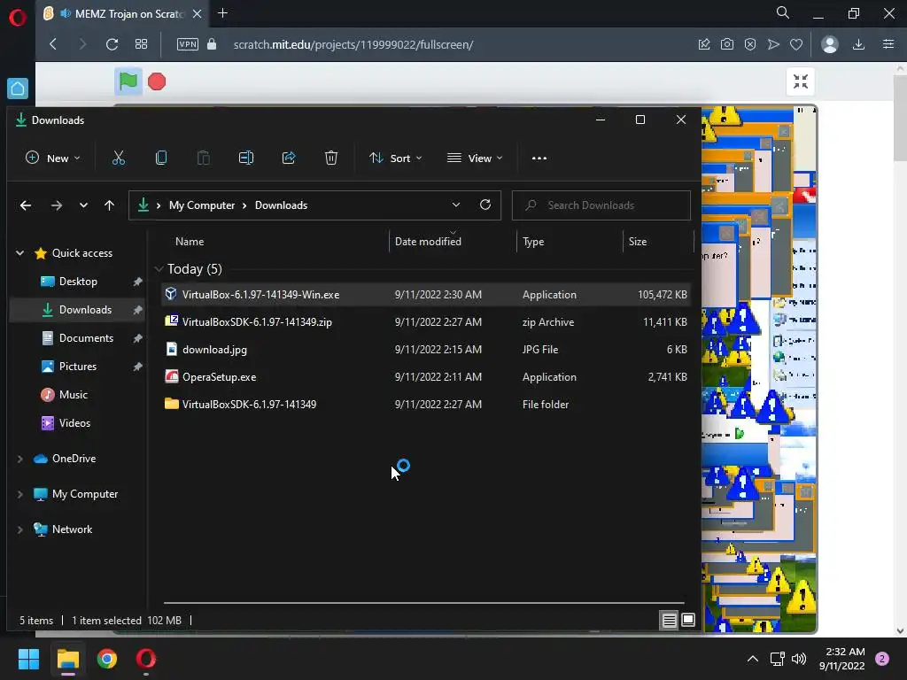Image resolution: width=907 pixels, height=680 pixels.
Task: Go forward with Explorer's forward arrow
Action: 56,205
